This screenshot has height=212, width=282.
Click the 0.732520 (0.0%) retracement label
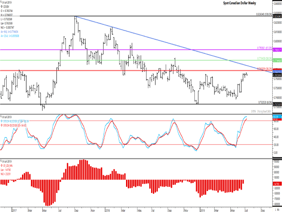point(265,102)
